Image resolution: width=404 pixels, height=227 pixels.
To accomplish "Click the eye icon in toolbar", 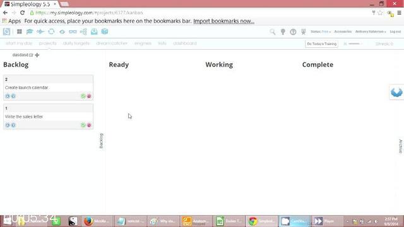I will [62, 32].
